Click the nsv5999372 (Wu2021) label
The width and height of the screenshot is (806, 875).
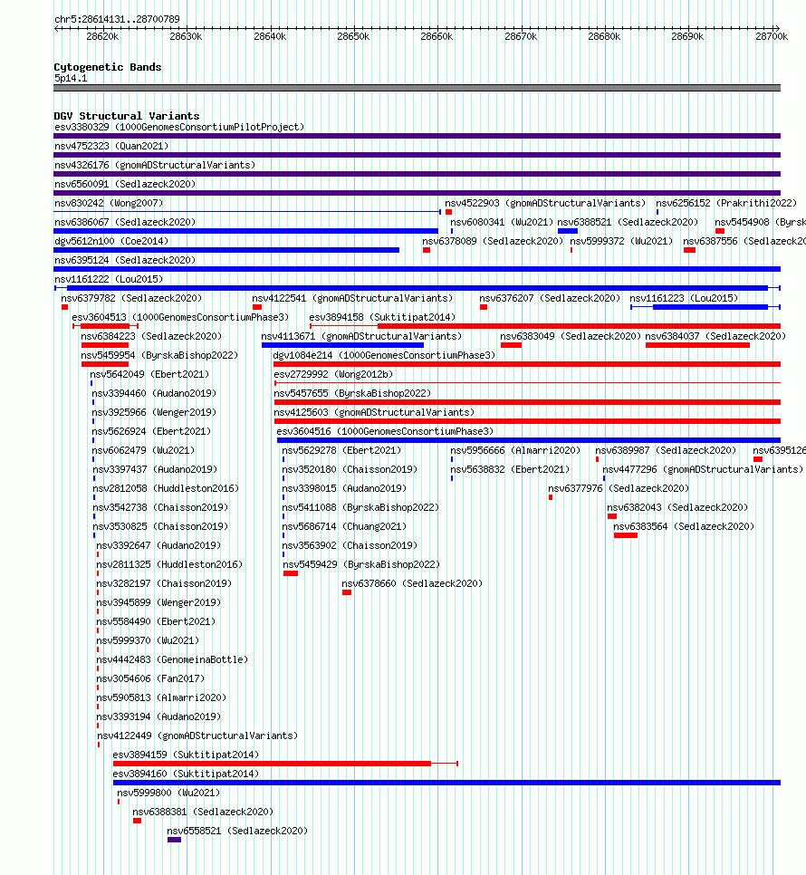coord(621,241)
